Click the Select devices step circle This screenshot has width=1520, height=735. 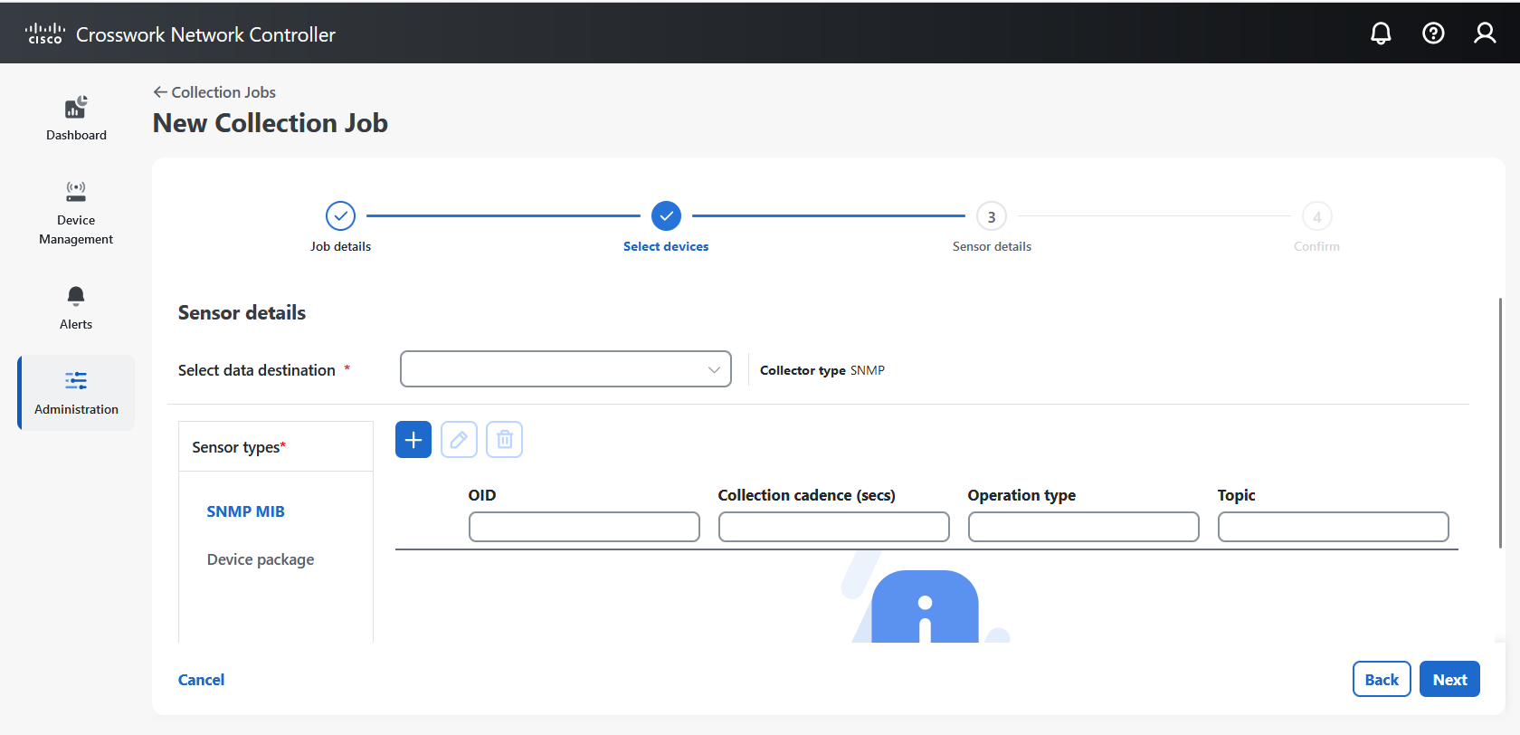tap(666, 216)
